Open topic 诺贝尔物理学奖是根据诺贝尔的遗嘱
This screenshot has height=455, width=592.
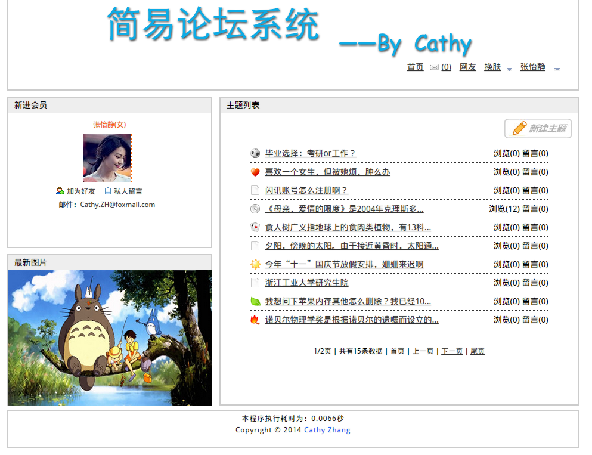tap(352, 320)
